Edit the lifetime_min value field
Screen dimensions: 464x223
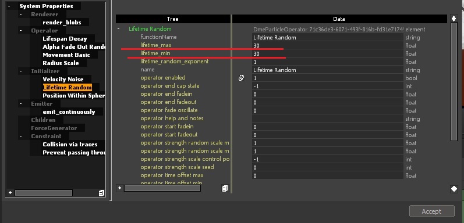328,54
